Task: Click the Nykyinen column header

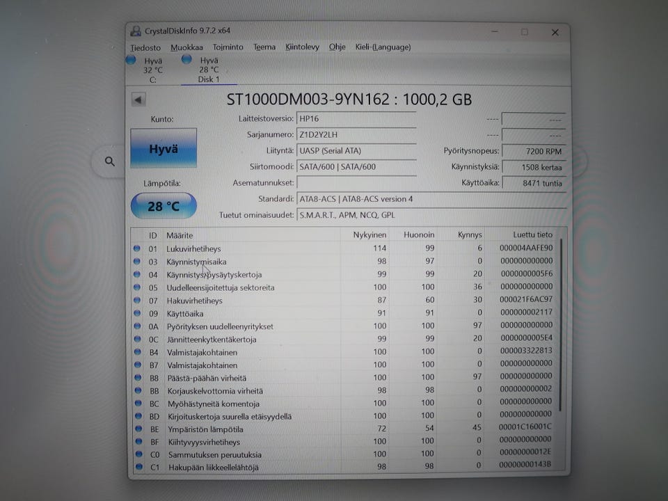Action: tap(369, 234)
